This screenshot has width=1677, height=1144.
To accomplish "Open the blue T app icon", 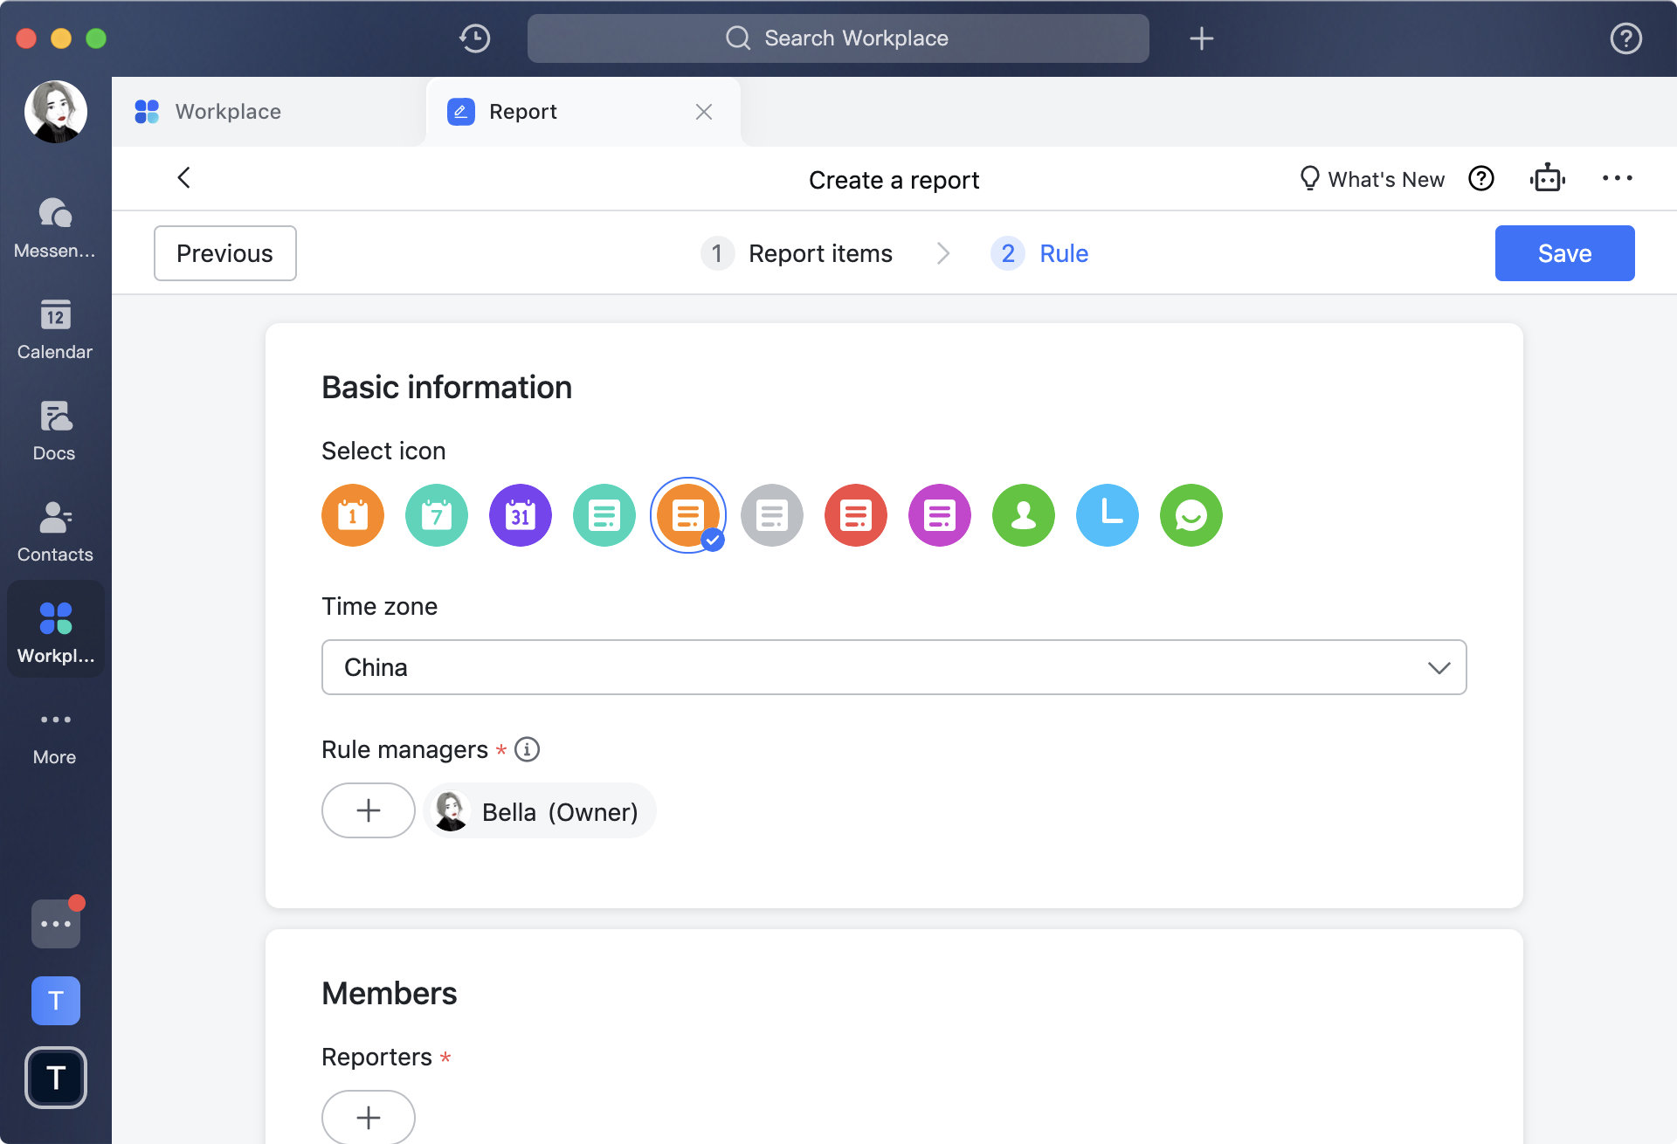I will pos(56,1000).
